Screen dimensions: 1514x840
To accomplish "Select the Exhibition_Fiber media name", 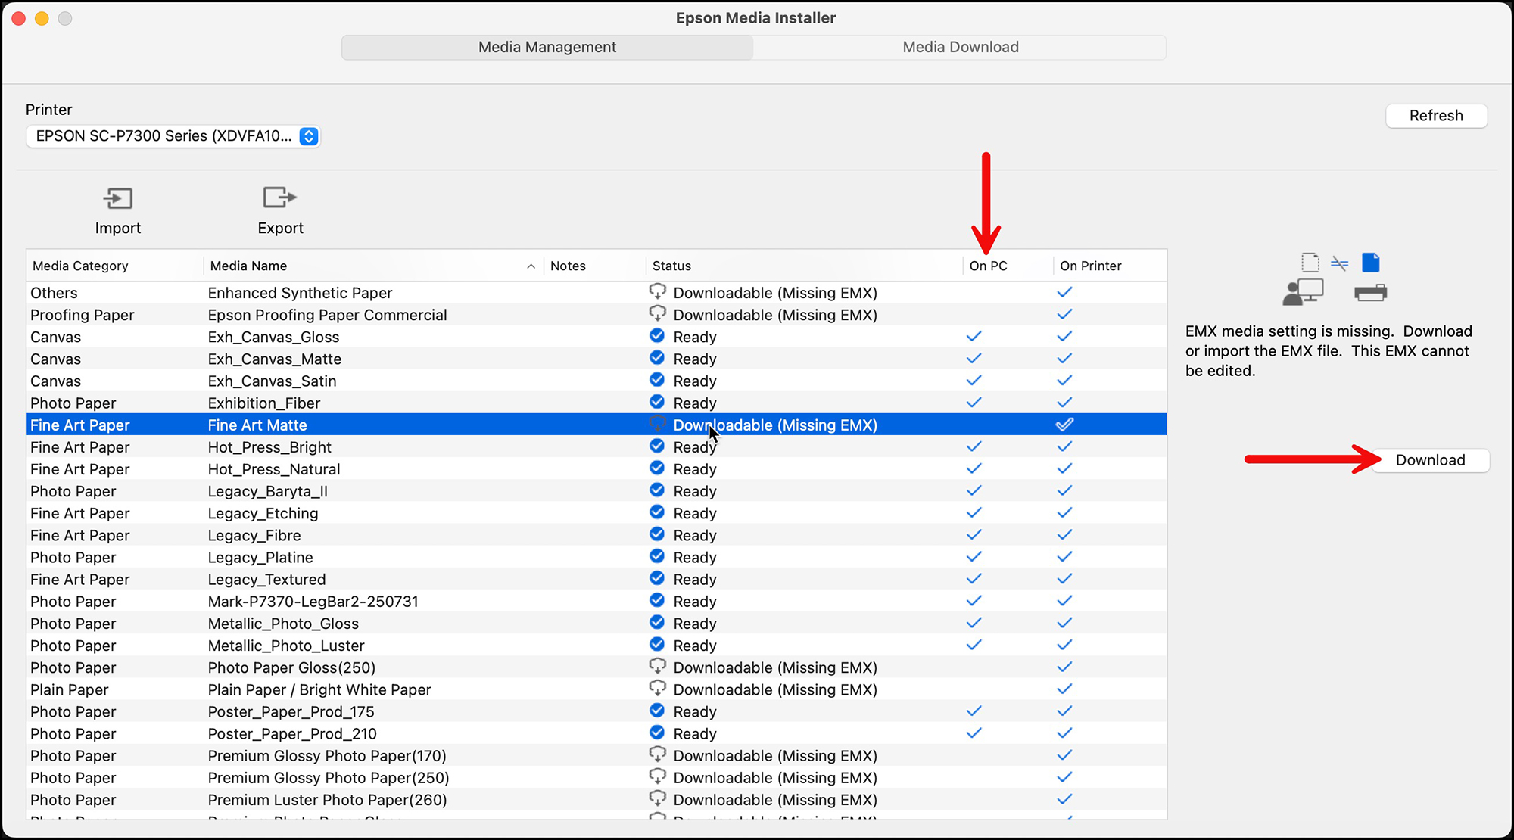I will (264, 403).
